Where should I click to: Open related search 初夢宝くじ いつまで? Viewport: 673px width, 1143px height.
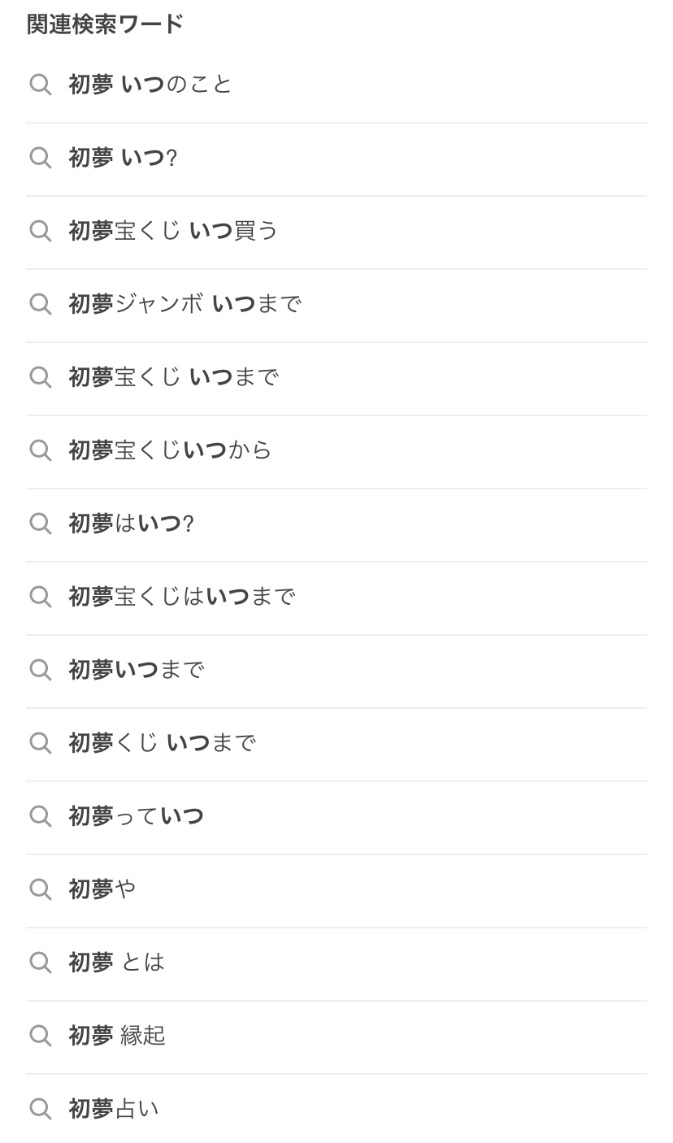(x=173, y=377)
